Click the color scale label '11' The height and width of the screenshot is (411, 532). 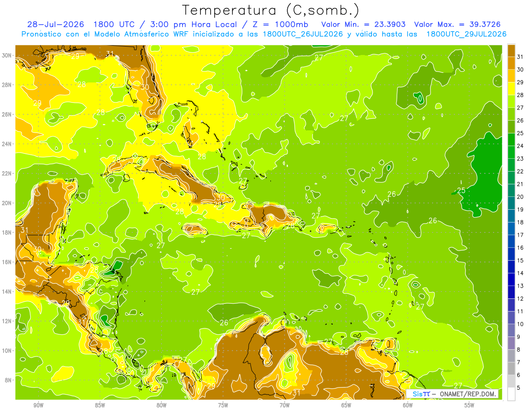(520, 311)
